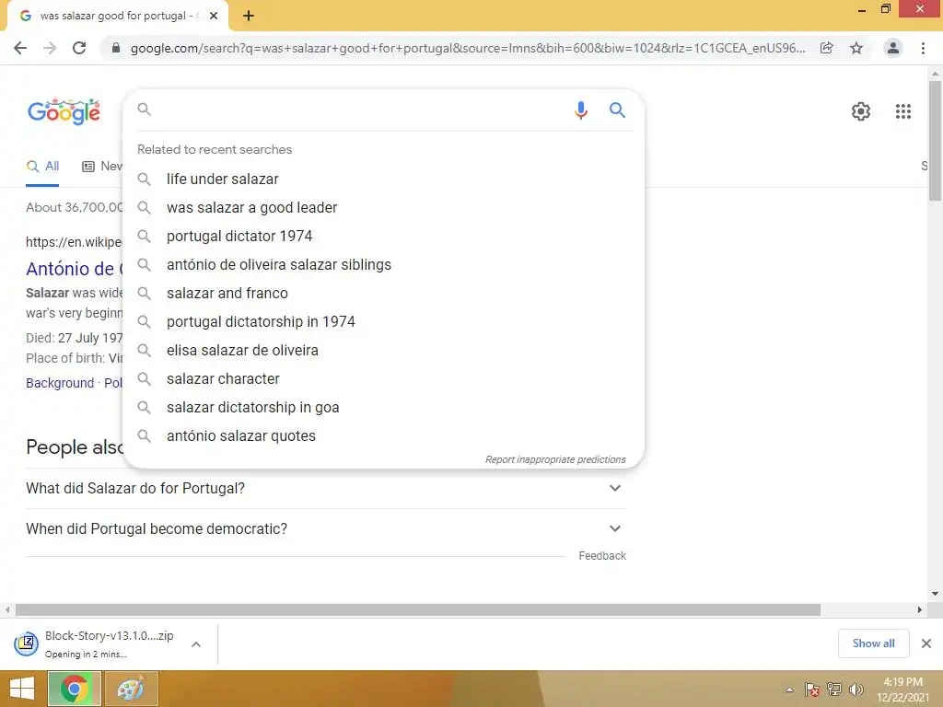Start voice search with microphone icon
This screenshot has width=943, height=707.
coord(580,110)
